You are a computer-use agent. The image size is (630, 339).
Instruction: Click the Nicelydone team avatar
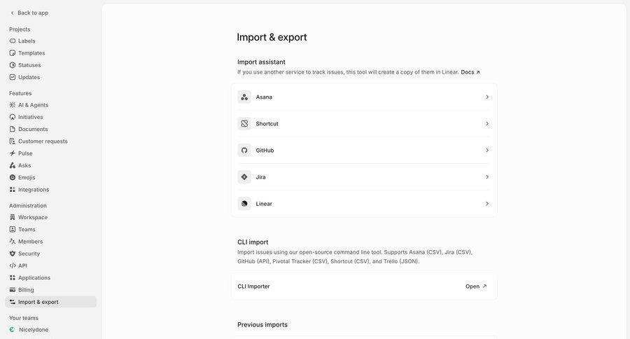point(12,330)
